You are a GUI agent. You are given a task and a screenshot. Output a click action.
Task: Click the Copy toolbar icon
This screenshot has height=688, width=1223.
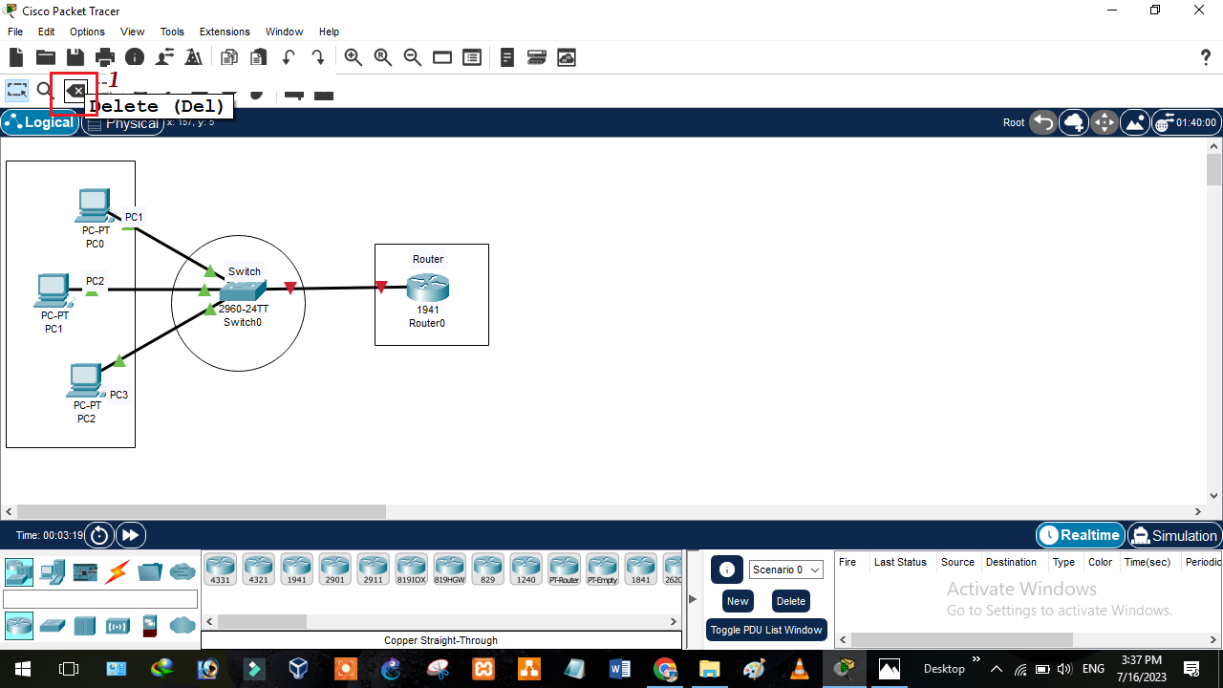click(x=229, y=57)
